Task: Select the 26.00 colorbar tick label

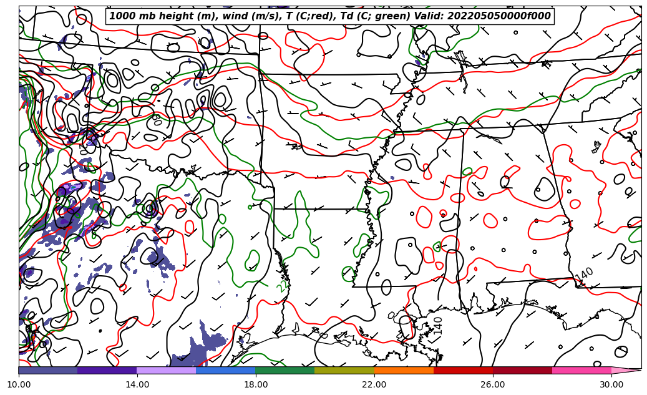Action: tap(493, 384)
